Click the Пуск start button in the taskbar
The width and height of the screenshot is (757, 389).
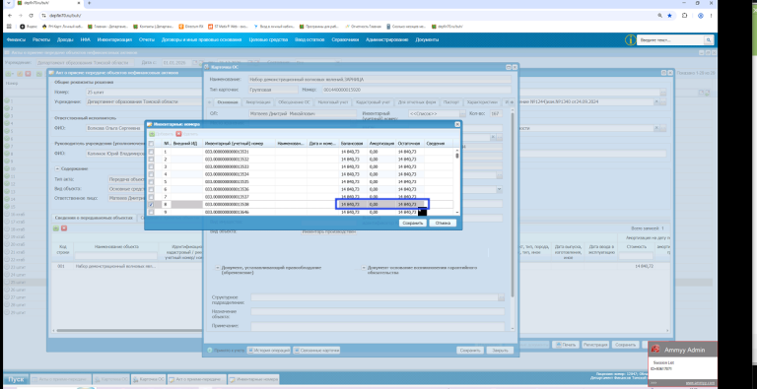click(16, 379)
